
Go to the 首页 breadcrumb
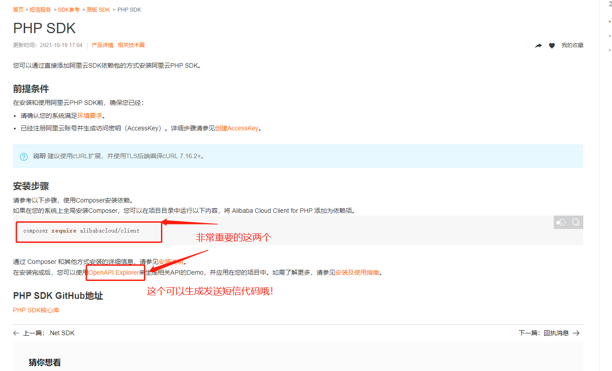coord(18,10)
